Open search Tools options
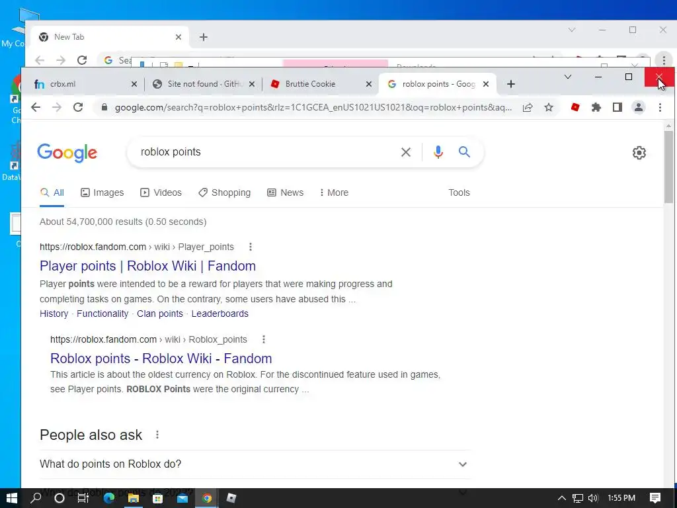 (459, 192)
